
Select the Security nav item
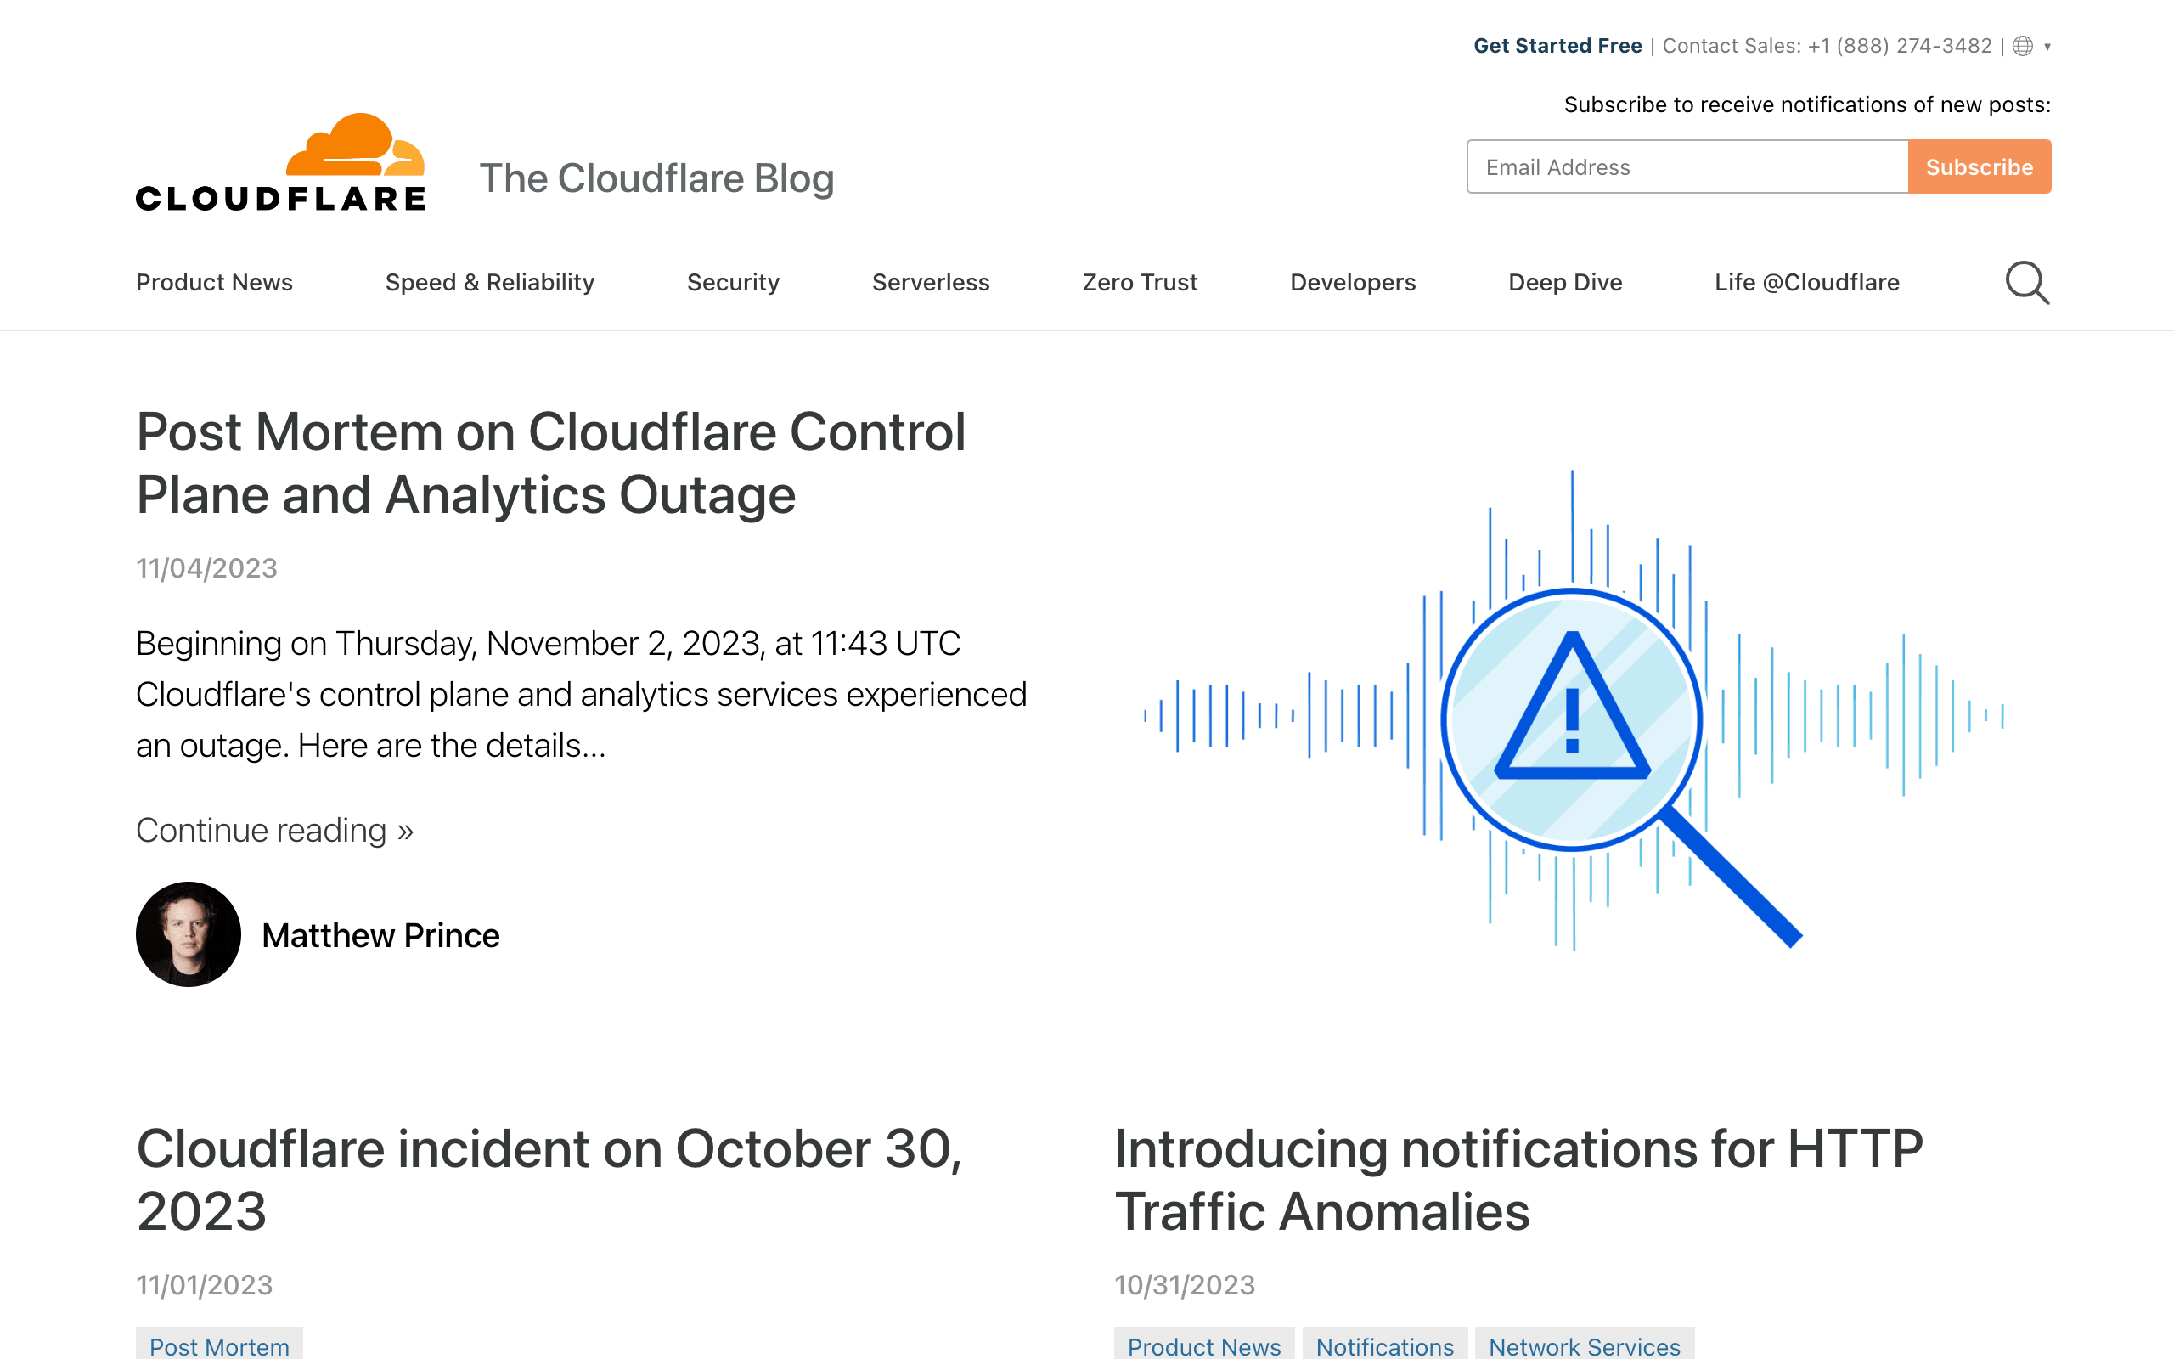(x=733, y=282)
